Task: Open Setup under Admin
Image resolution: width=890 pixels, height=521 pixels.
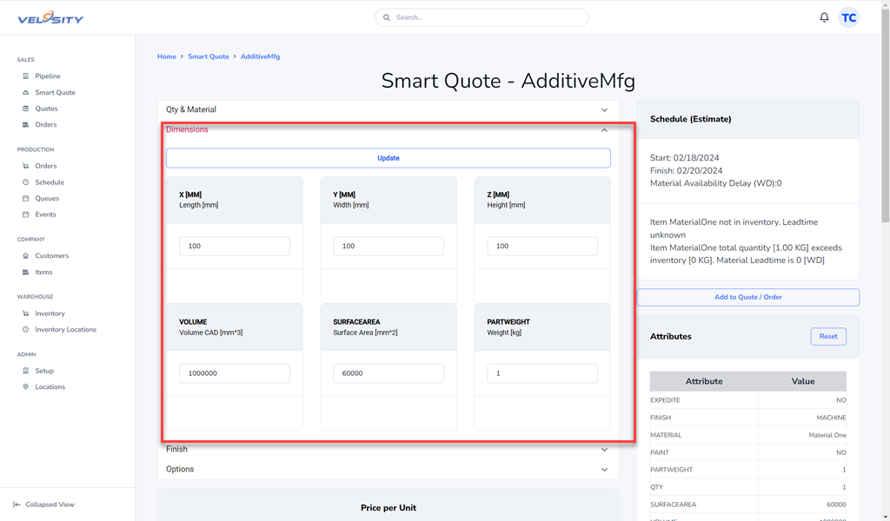Action: [x=44, y=371]
